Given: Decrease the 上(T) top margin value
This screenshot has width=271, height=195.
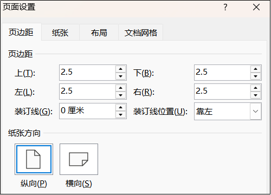Looking at the screenshot, I should [121, 76].
